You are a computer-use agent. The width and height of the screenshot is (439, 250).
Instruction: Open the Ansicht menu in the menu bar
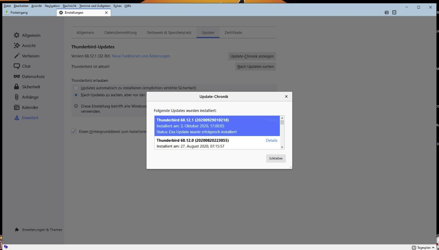(x=37, y=6)
